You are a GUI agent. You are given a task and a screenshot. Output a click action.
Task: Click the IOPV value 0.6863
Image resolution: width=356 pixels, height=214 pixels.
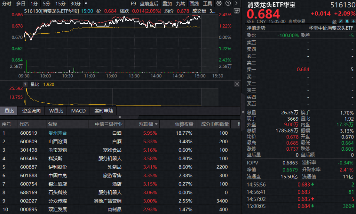click(x=290, y=163)
